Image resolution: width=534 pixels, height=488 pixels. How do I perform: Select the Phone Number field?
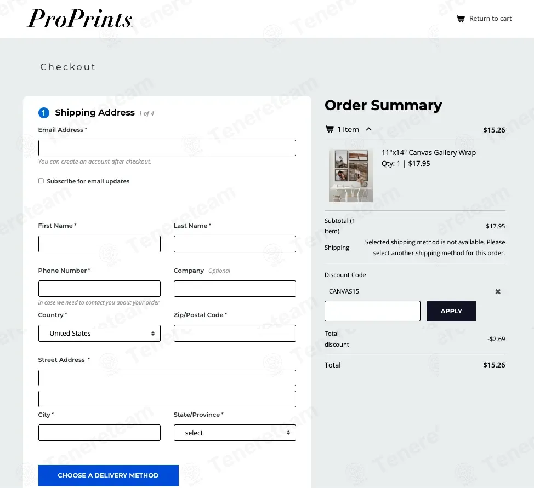(99, 289)
